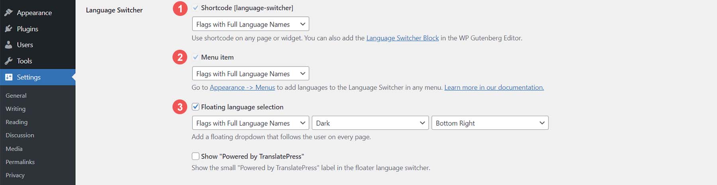Expand the Bottom Right position dropdown
717x185 pixels.
click(490, 123)
